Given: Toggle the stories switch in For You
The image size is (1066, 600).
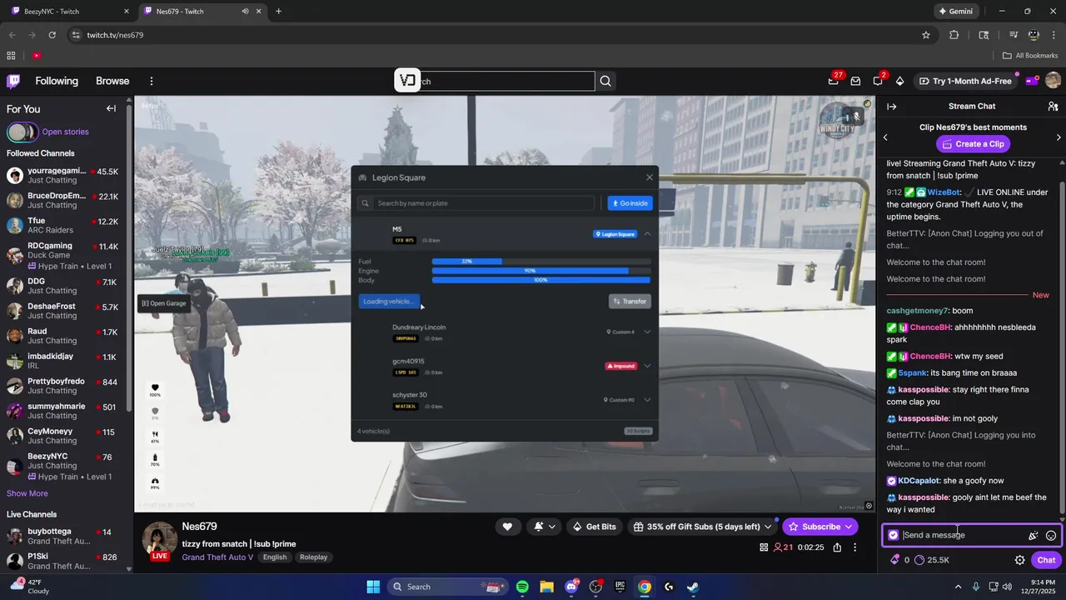Looking at the screenshot, I should (x=22, y=132).
